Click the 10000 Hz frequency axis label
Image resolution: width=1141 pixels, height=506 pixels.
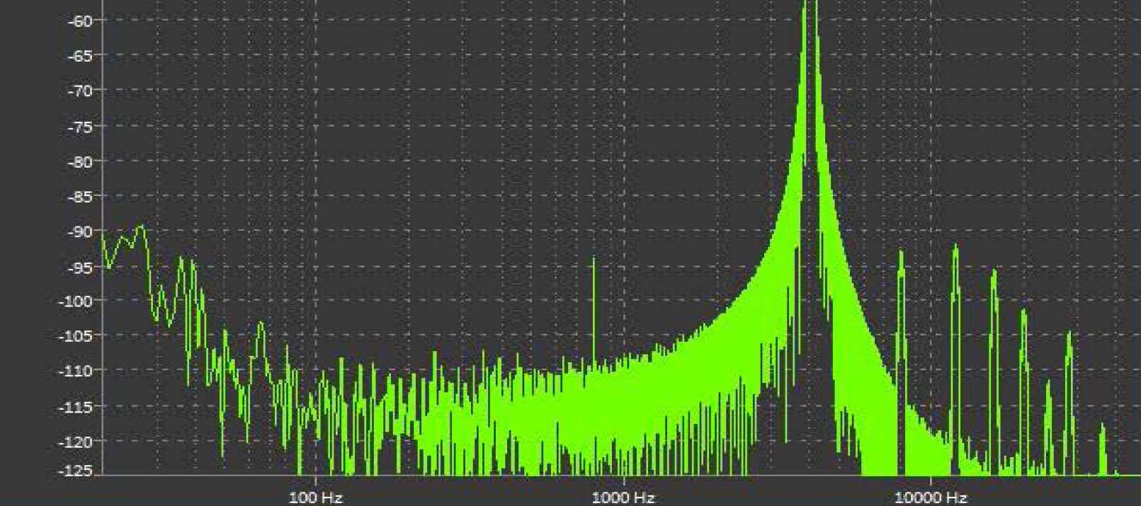(930, 498)
